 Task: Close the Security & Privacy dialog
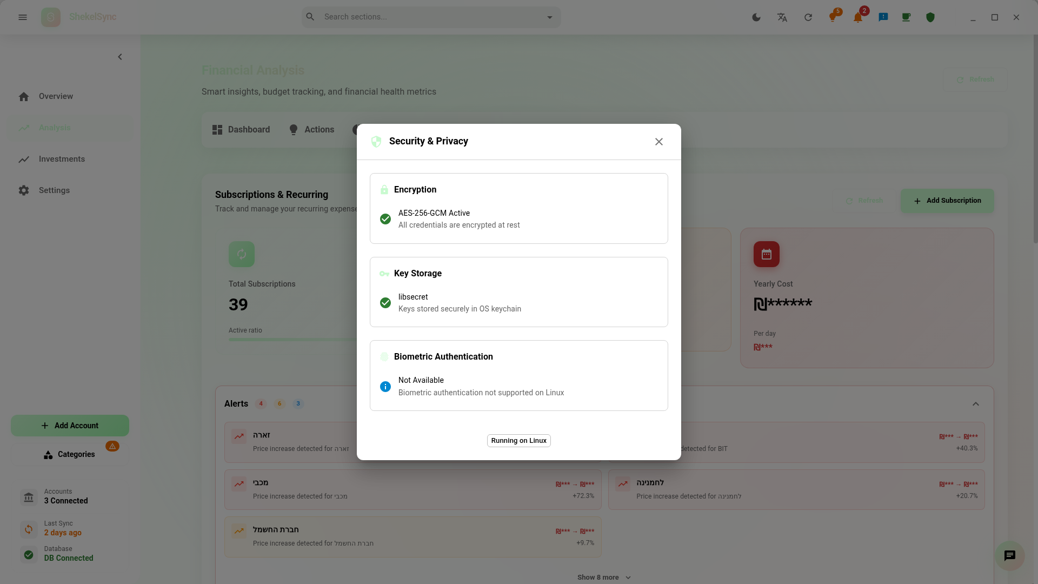tap(658, 142)
